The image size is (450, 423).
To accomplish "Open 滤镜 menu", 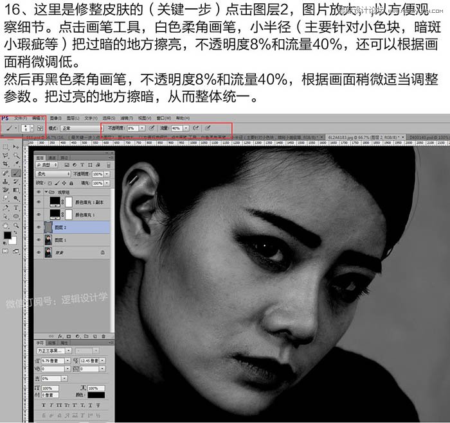I will [126, 118].
